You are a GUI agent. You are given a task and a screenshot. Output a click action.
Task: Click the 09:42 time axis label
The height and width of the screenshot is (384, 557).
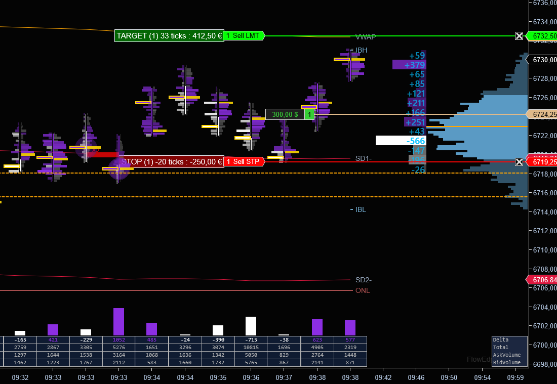pos(383,377)
